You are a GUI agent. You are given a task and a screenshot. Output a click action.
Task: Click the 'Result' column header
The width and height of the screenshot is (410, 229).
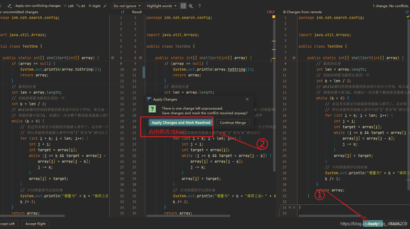coord(137,12)
